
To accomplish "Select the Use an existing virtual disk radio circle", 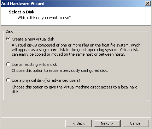I will [x=8, y=64].
